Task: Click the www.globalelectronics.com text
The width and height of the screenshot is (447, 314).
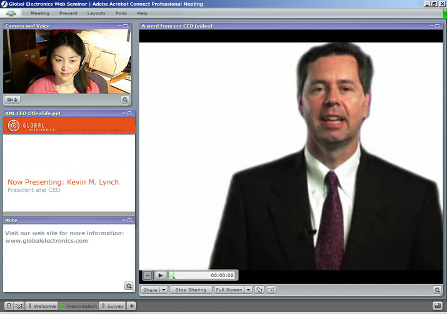Action: click(x=46, y=241)
